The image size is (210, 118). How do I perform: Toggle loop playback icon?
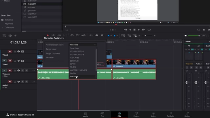coord(149,30)
